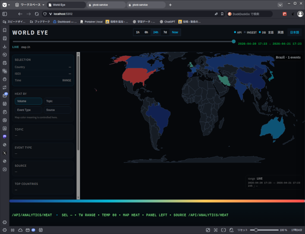
Task: Click the Now button
Action: (x=175, y=32)
